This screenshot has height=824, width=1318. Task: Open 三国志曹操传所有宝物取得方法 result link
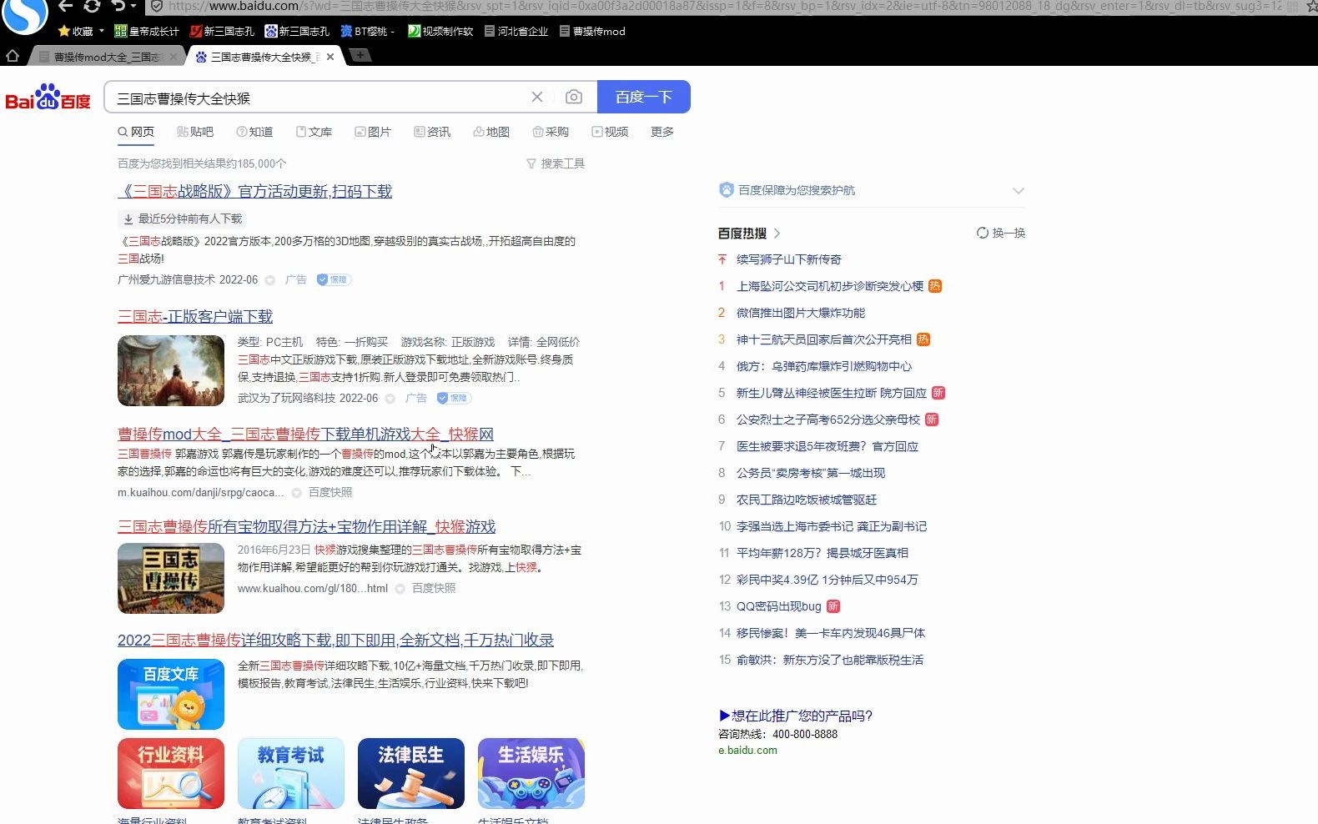(306, 526)
